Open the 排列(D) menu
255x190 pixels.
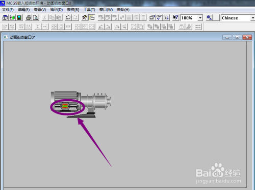(57, 10)
